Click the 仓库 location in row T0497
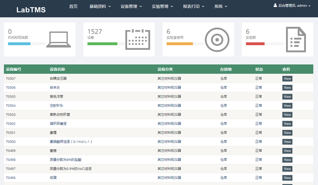Screen dimensions: 318x185 pos(224,168)
